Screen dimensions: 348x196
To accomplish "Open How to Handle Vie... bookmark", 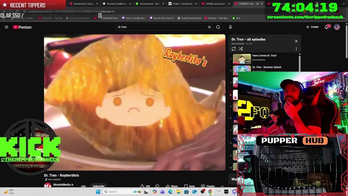I will pyautogui.click(x=133, y=18).
